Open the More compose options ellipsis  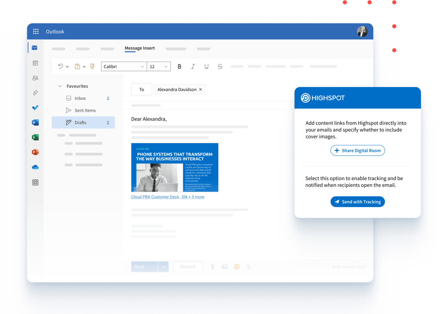(x=264, y=267)
